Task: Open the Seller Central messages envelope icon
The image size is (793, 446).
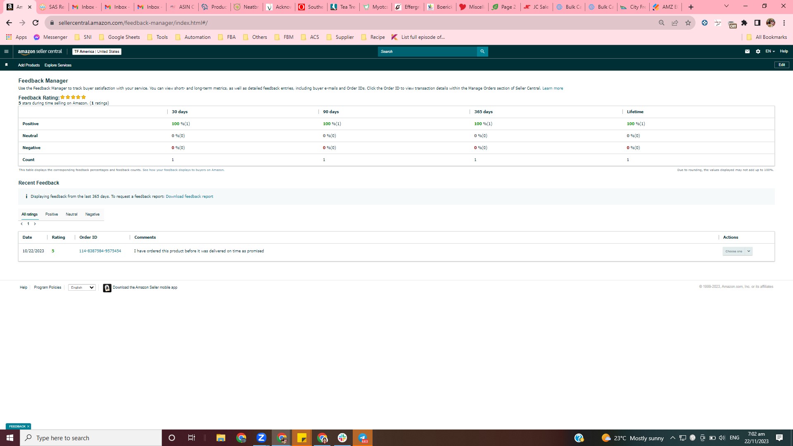Action: click(x=747, y=52)
